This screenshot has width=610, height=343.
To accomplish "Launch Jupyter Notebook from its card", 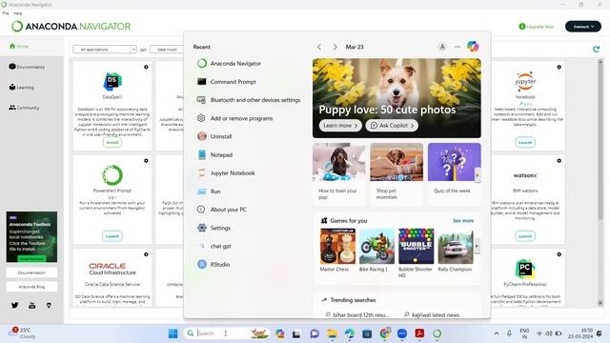I will [525, 142].
